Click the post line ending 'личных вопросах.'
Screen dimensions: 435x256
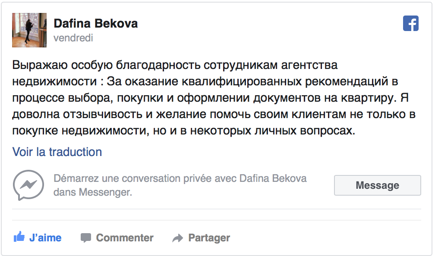coord(184,131)
